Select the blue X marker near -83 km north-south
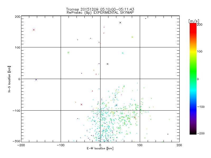 pyautogui.click(x=117, y=105)
